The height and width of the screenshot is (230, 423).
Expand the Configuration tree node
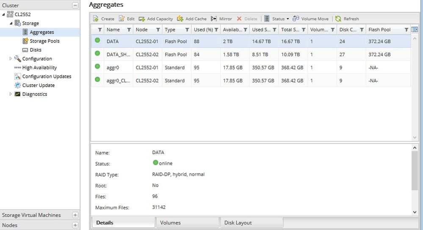pyautogui.click(x=11, y=58)
